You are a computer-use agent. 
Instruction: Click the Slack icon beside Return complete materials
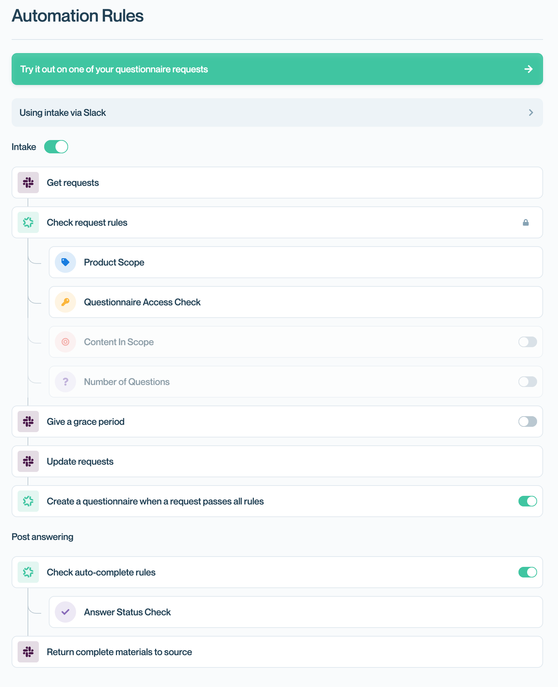tap(28, 652)
